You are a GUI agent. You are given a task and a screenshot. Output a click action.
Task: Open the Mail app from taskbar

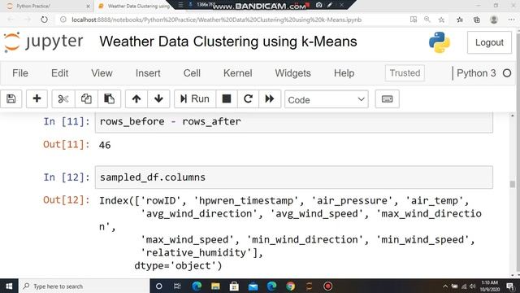[x=253, y=286]
